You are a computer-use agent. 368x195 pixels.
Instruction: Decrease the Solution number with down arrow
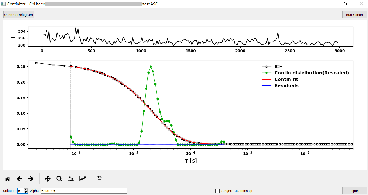point(26,192)
